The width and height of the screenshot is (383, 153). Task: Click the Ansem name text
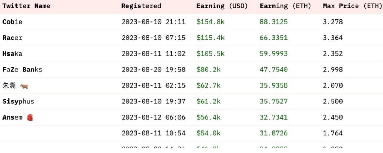(x=12, y=117)
